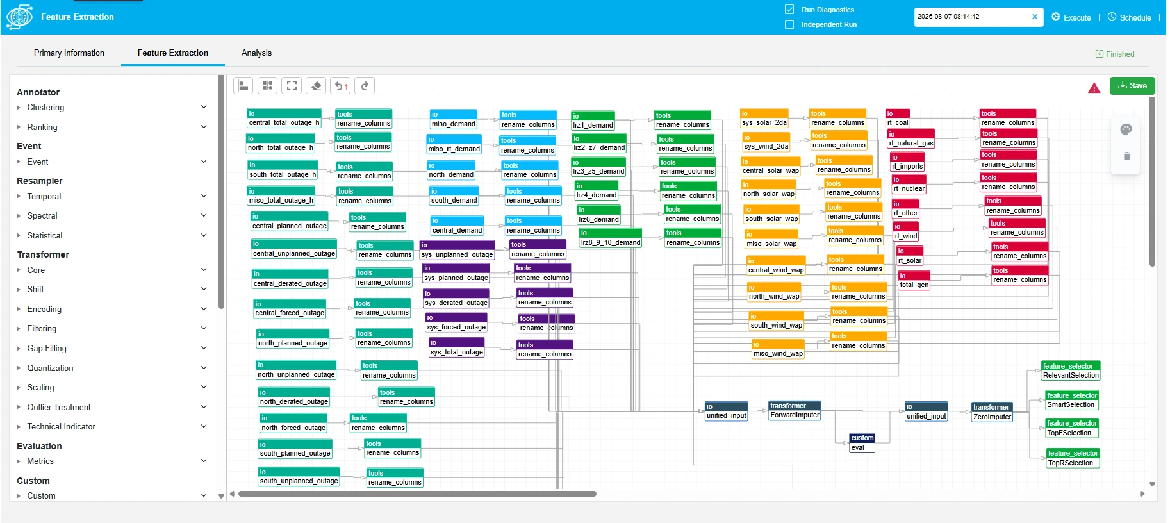Select the ForwardImputer transformer node
Viewport: 1170px width, 523px height.
click(795, 410)
